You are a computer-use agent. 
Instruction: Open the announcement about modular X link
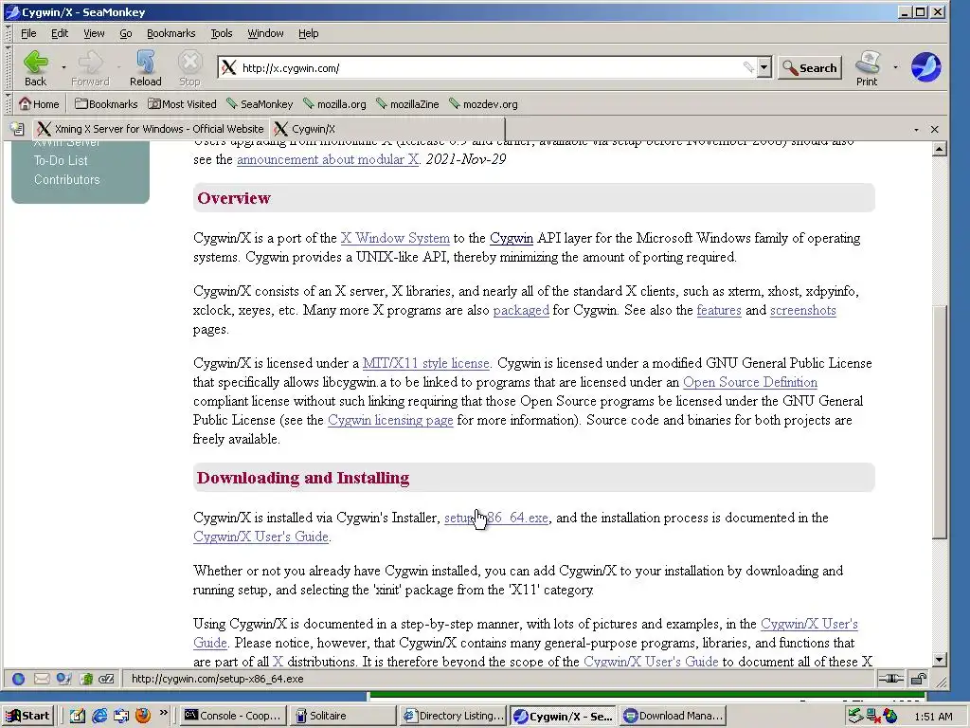pos(328,159)
